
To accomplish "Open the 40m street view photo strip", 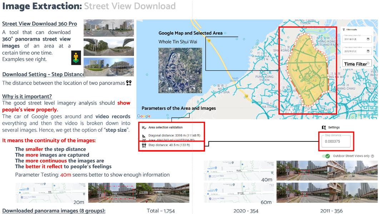I will click(327, 170).
